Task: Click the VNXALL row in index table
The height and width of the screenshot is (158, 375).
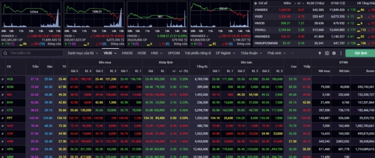Action: click(260, 30)
